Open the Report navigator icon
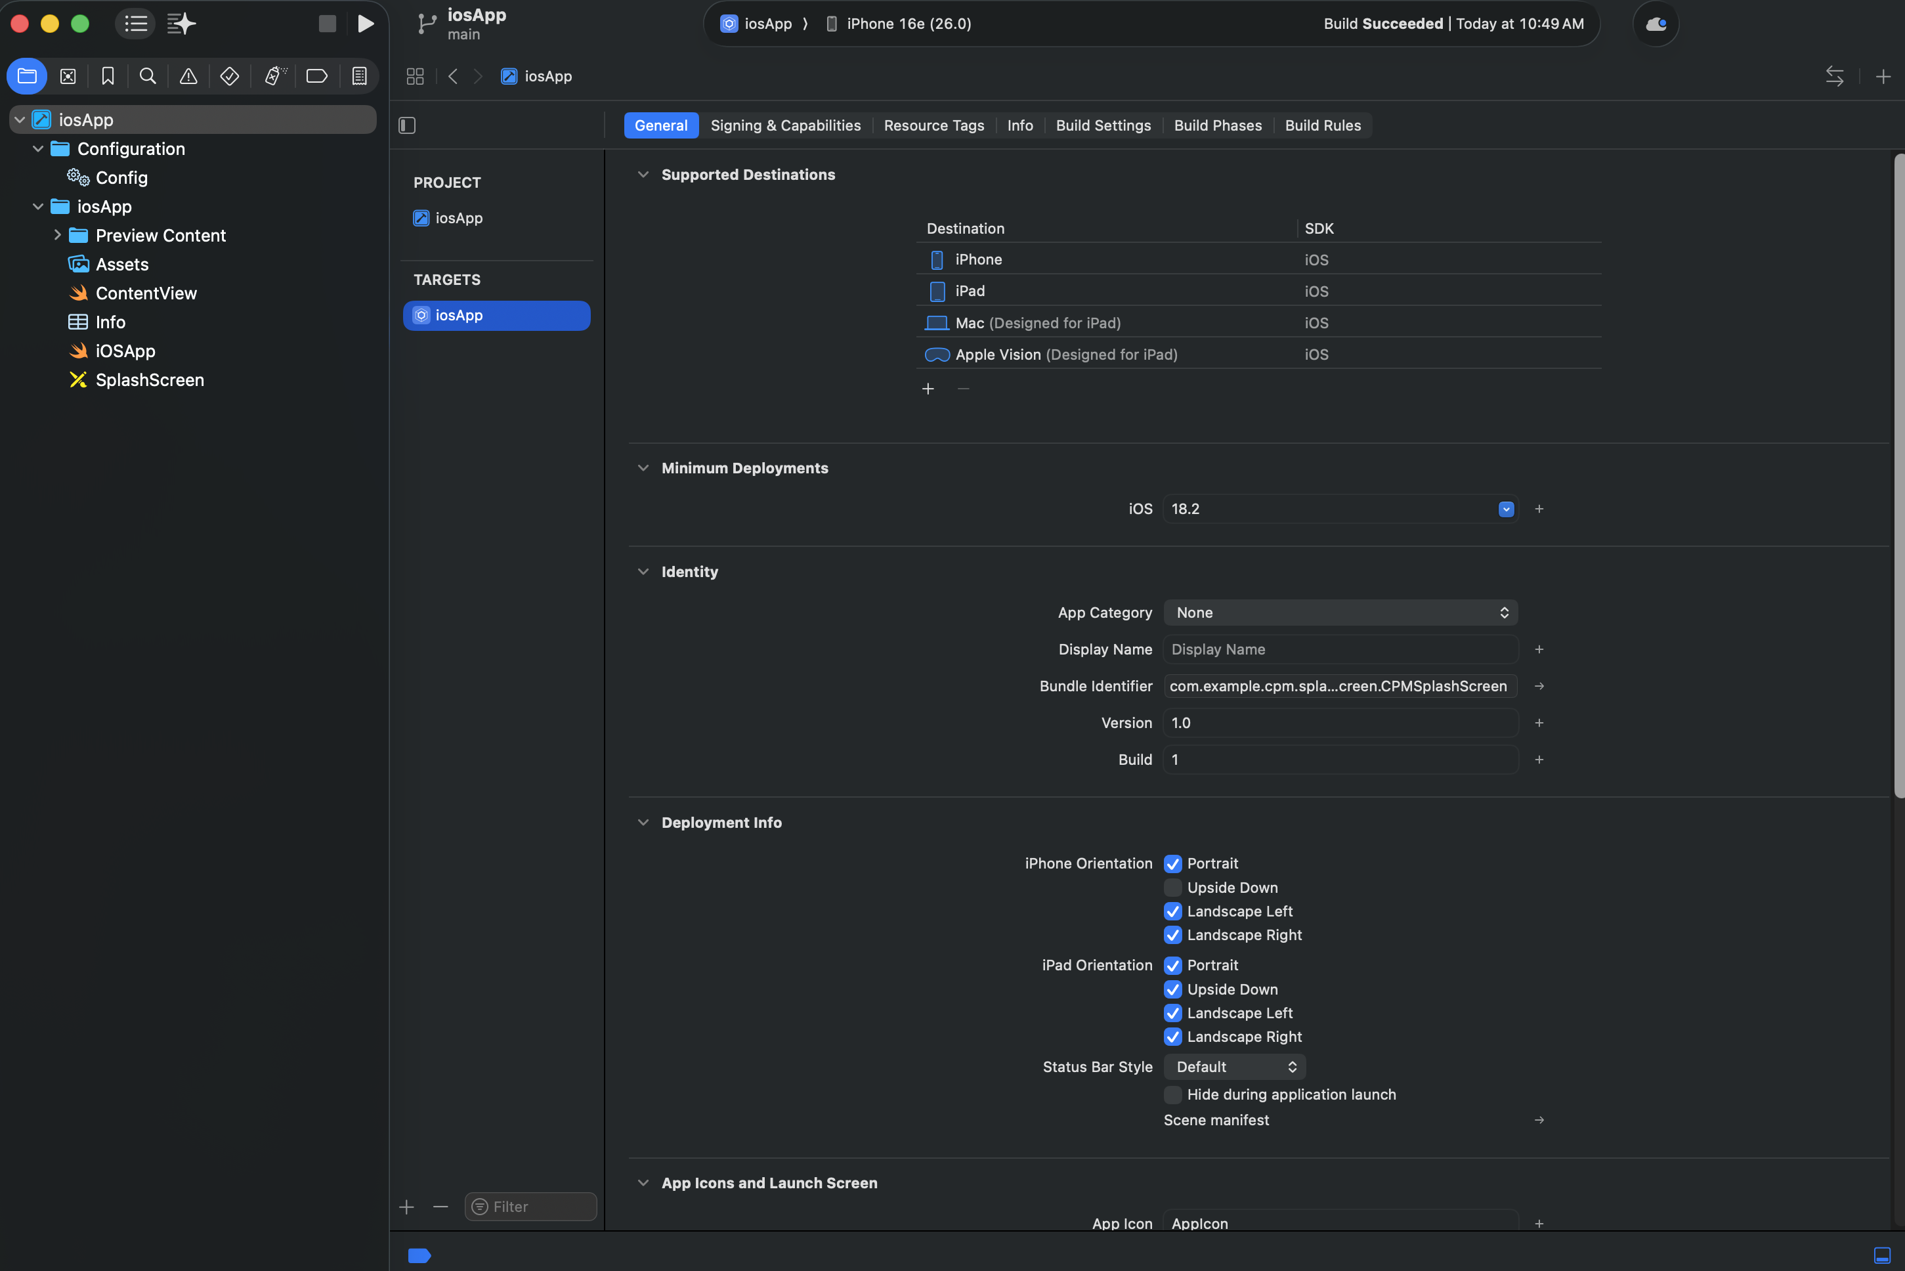Screen dimensions: 1905x1271 pos(359,76)
